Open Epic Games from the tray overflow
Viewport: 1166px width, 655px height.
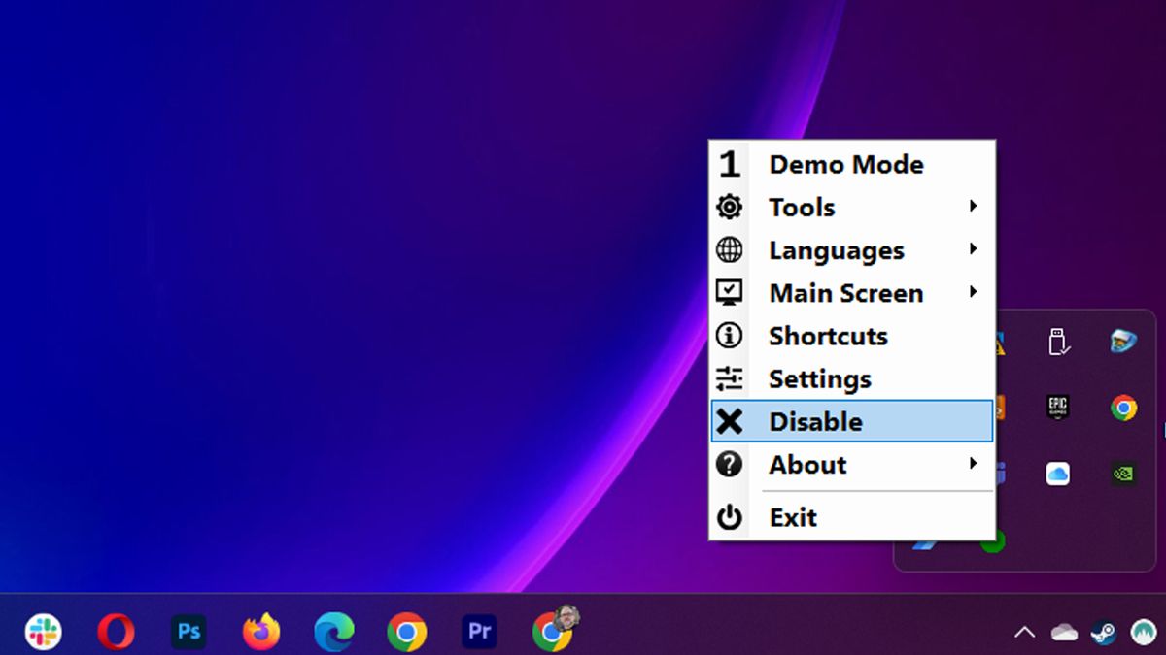click(1057, 407)
